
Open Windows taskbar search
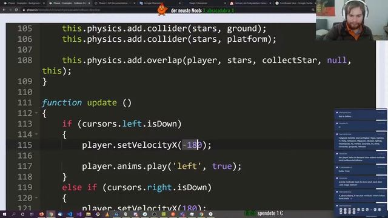(13, 214)
